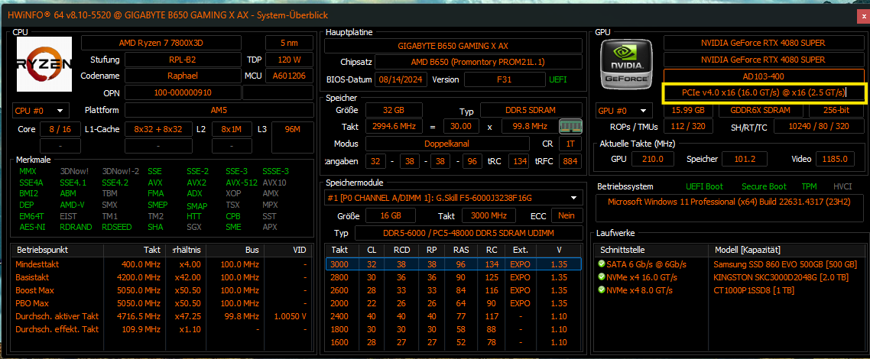The image size is (870, 359).
Task: Click the AMD Ryzen 7 7800X3D name field
Action: pos(161,43)
